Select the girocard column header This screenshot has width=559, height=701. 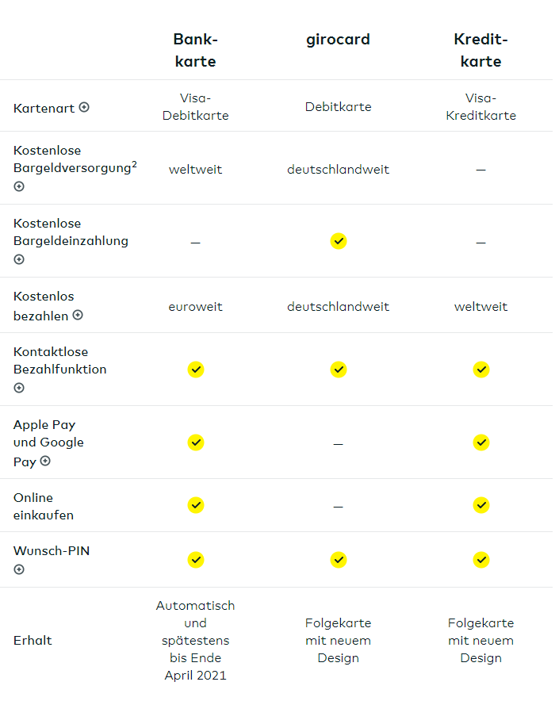pos(338,40)
